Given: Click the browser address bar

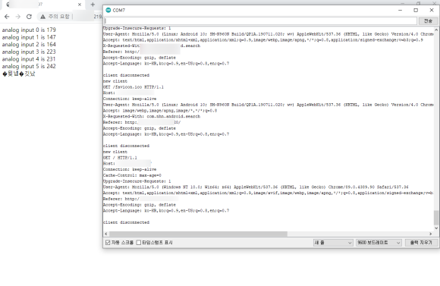Looking at the screenshot, I should (x=70, y=17).
